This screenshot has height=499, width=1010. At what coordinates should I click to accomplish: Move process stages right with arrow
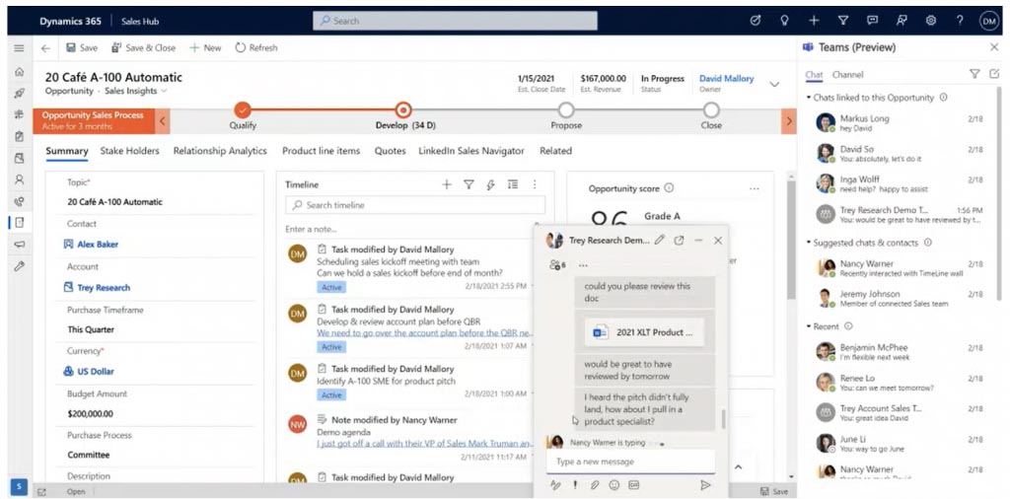click(x=789, y=120)
